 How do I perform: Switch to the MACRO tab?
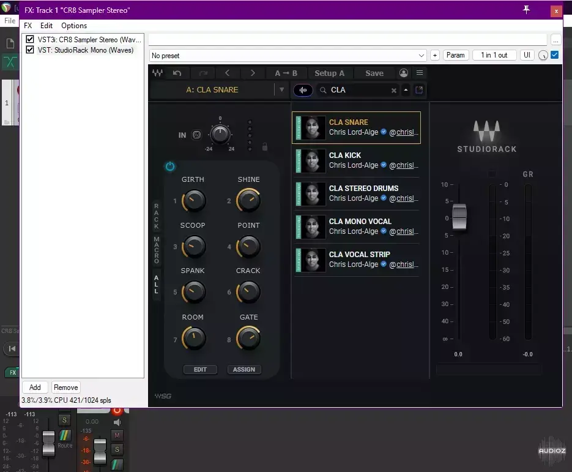click(157, 250)
